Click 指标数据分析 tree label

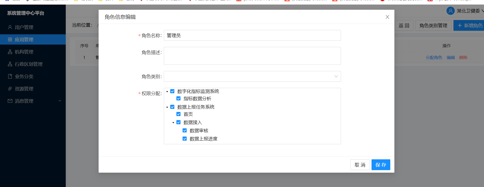[x=197, y=99]
